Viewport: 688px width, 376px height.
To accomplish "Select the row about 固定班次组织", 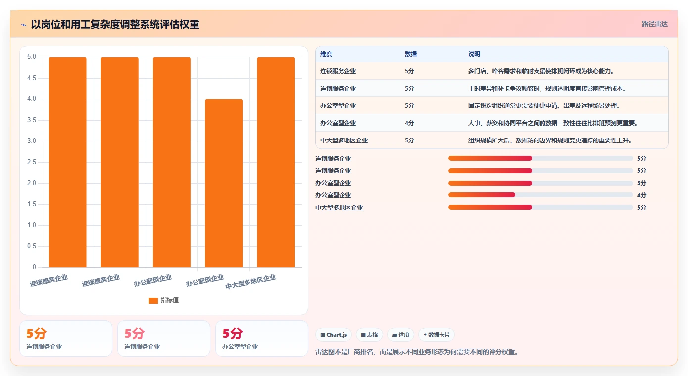I will click(492, 106).
